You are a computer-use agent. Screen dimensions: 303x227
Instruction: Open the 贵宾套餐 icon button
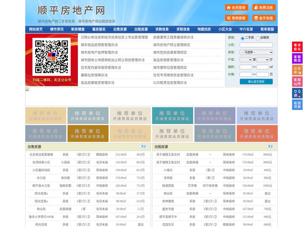click(x=237, y=18)
